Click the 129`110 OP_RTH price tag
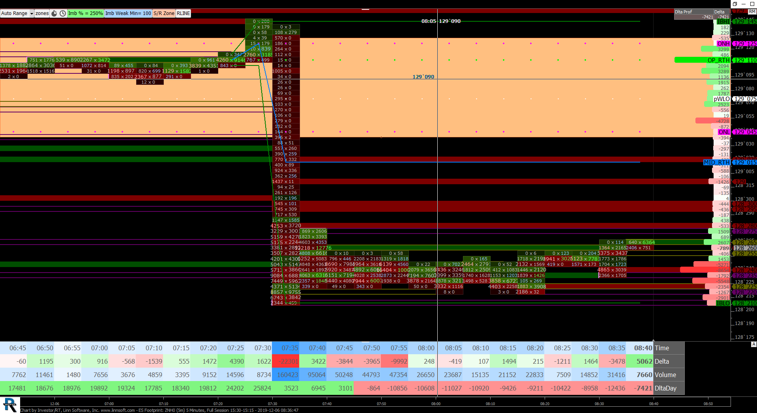The height and width of the screenshot is (413, 757). point(745,60)
